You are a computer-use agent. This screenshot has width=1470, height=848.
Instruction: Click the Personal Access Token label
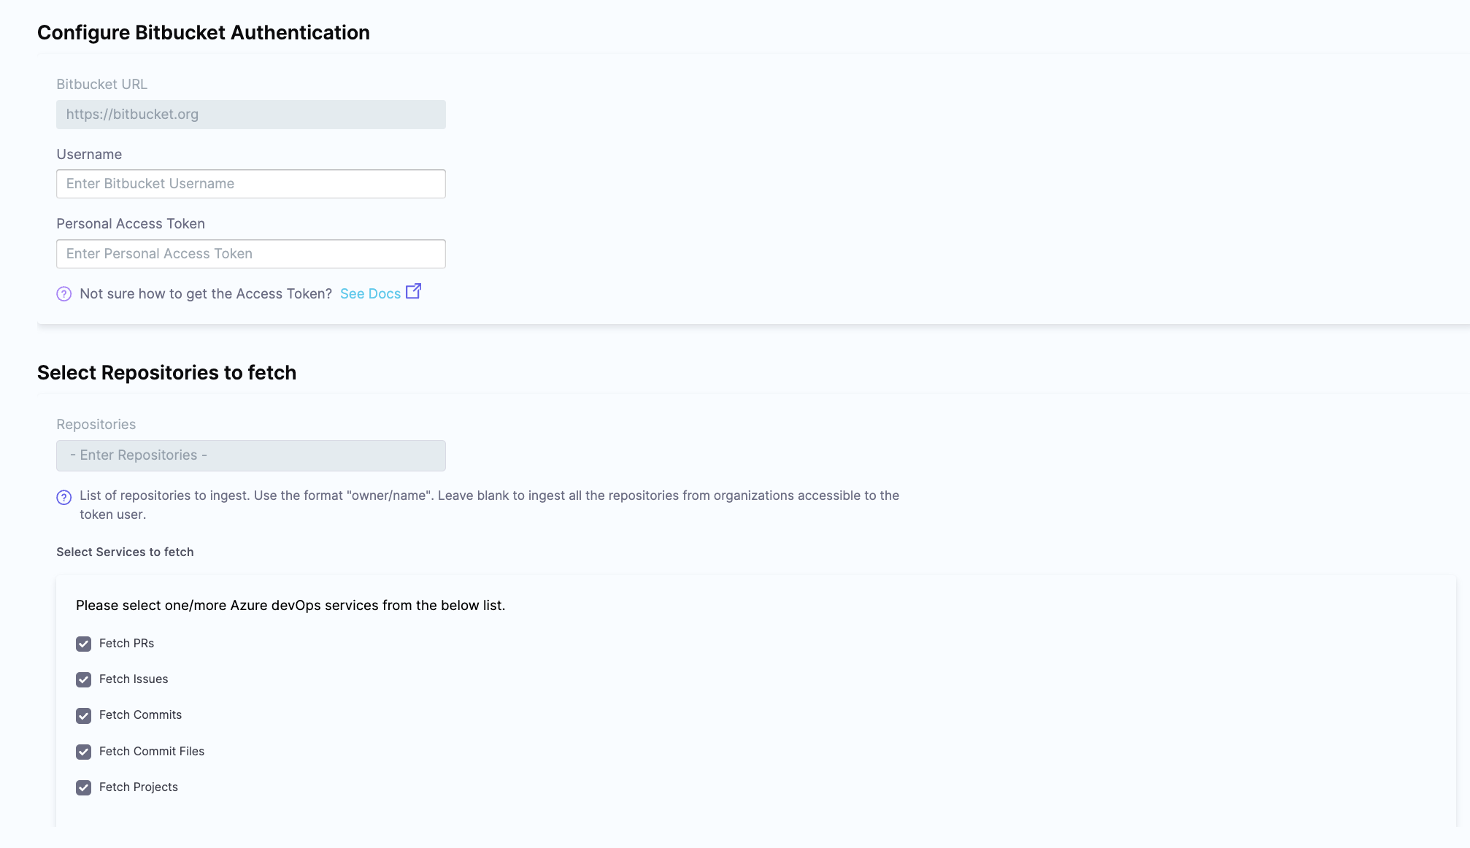[131, 223]
